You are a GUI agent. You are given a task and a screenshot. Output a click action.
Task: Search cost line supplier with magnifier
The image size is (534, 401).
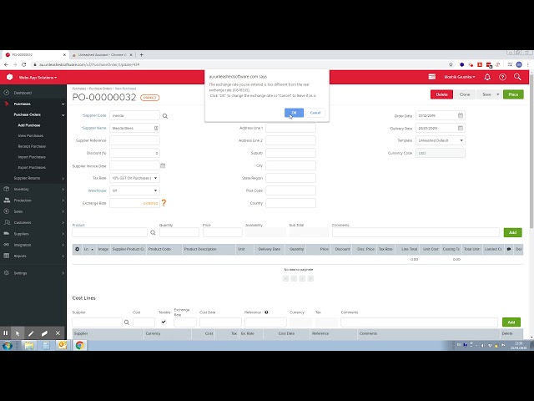[x=127, y=322]
